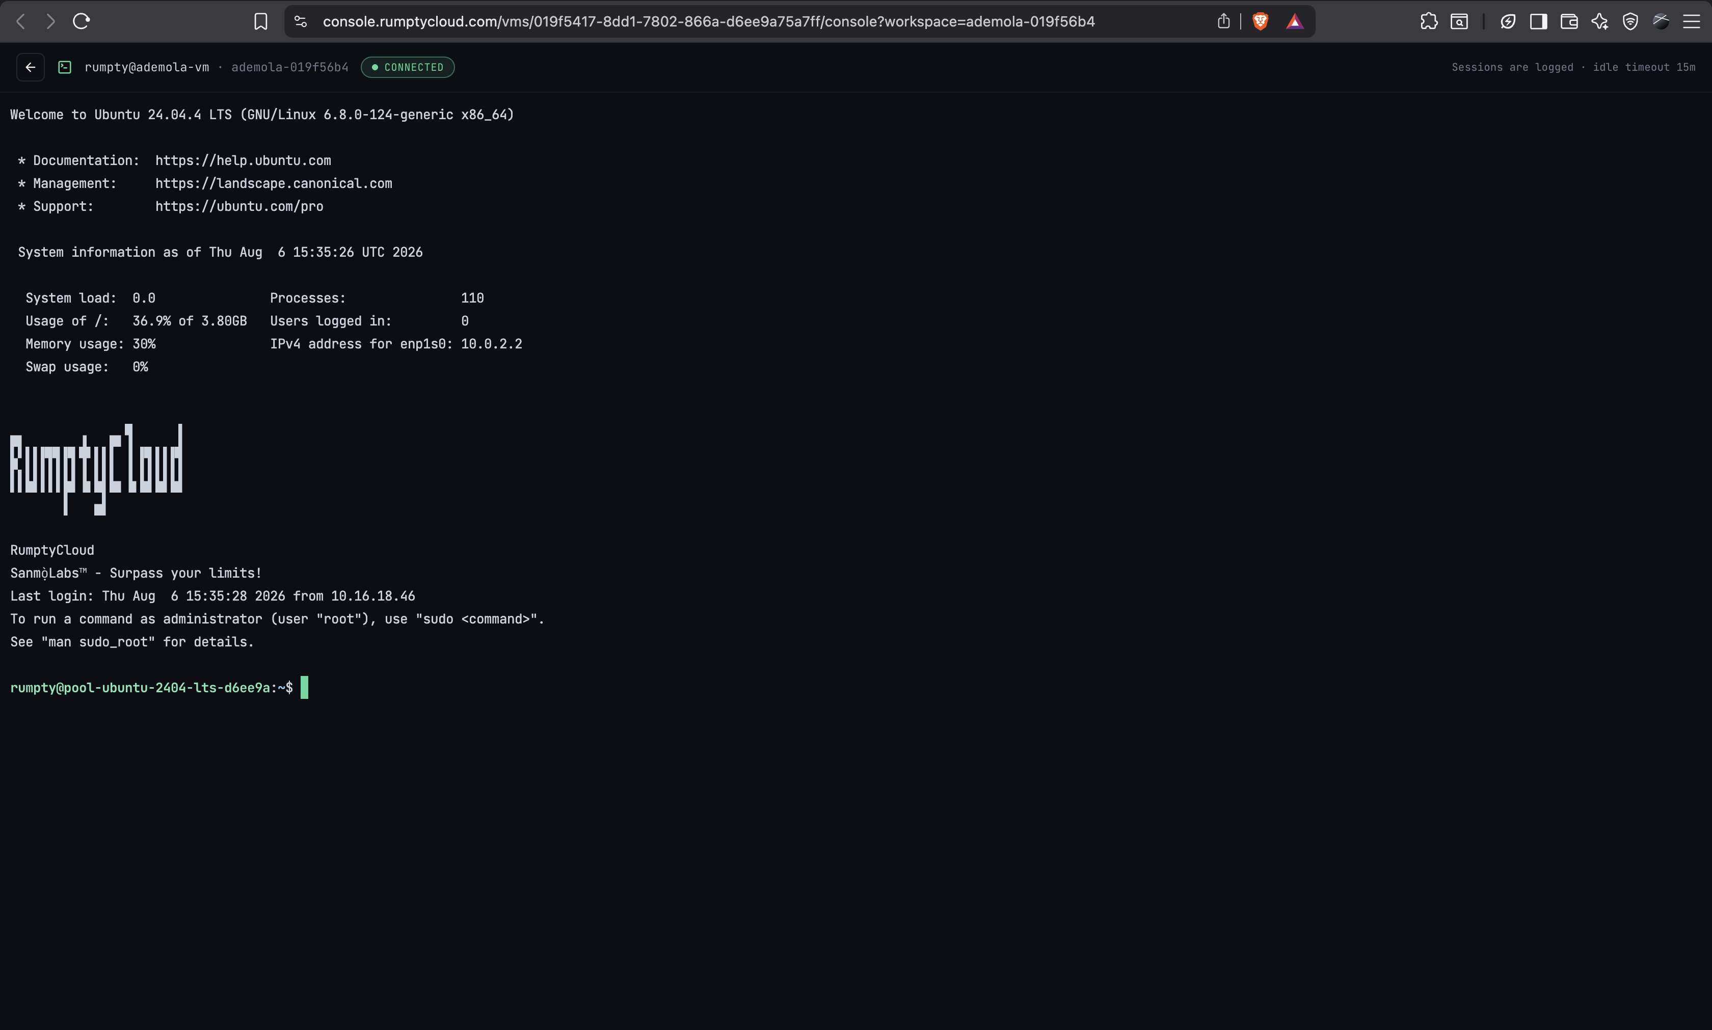This screenshot has width=1712, height=1030.
Task: Open the browser hamburger menu
Action: 1691,21
